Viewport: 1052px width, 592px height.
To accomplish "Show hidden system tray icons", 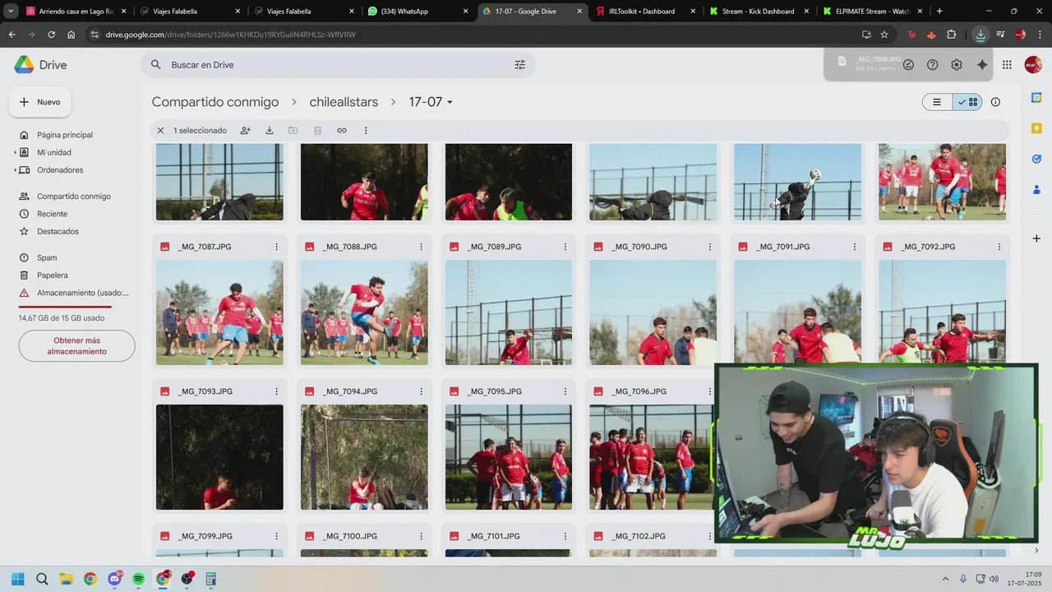I will pos(945,579).
